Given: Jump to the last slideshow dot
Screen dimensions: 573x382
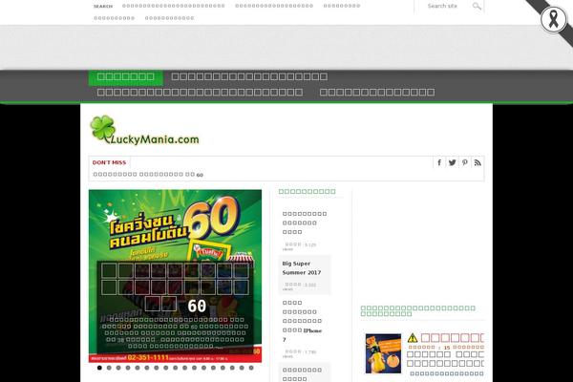Looking at the screenshot, I should [x=251, y=368].
